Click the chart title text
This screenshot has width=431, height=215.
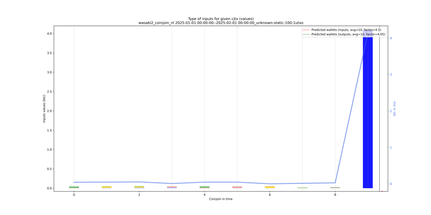pos(221,19)
